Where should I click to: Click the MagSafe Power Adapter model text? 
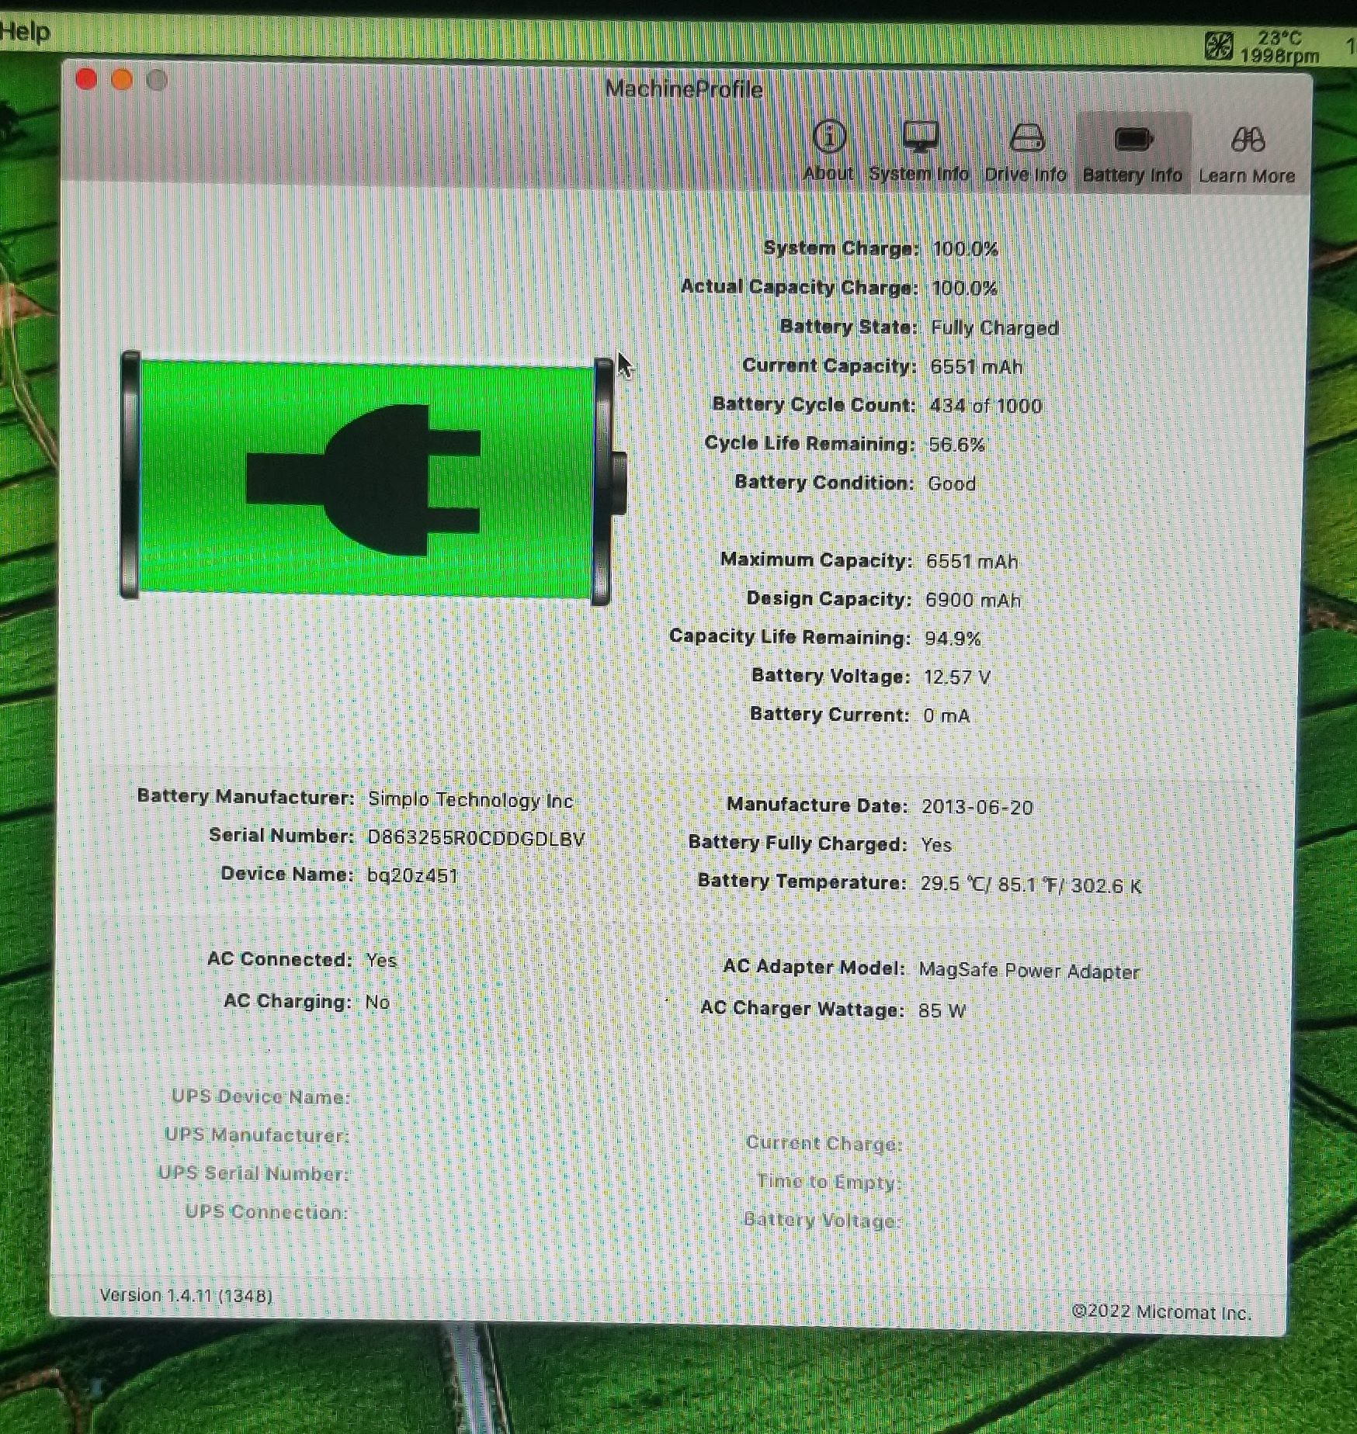[1029, 971]
